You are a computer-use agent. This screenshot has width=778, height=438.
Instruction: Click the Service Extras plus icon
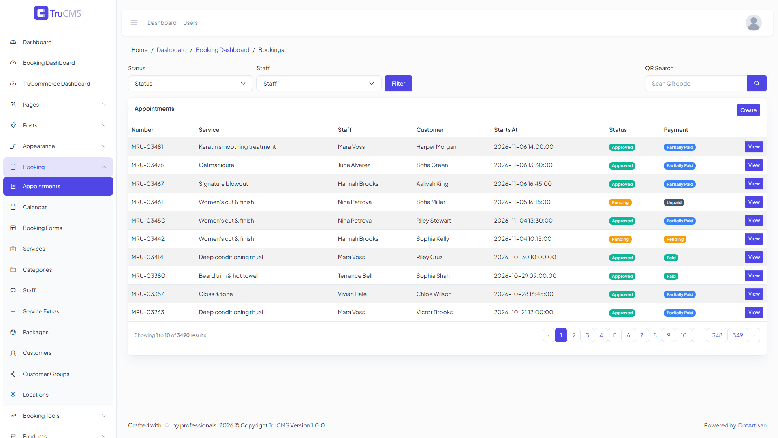click(x=13, y=311)
